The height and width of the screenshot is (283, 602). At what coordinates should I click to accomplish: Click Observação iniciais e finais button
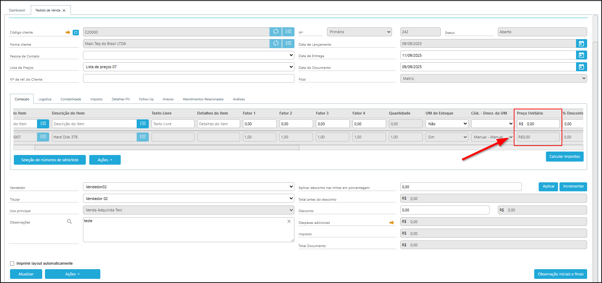point(560,274)
